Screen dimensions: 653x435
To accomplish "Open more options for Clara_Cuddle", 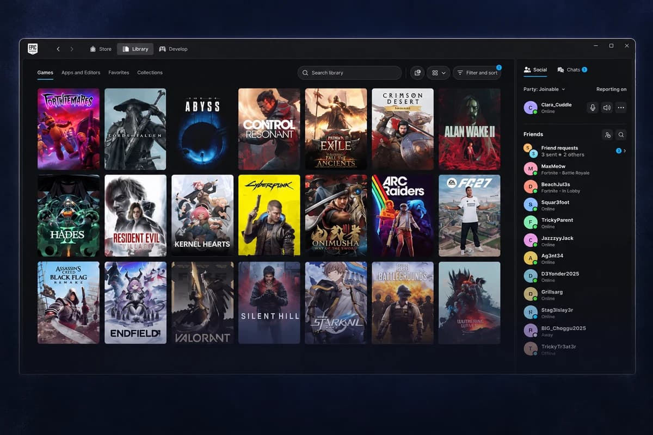I will [621, 107].
